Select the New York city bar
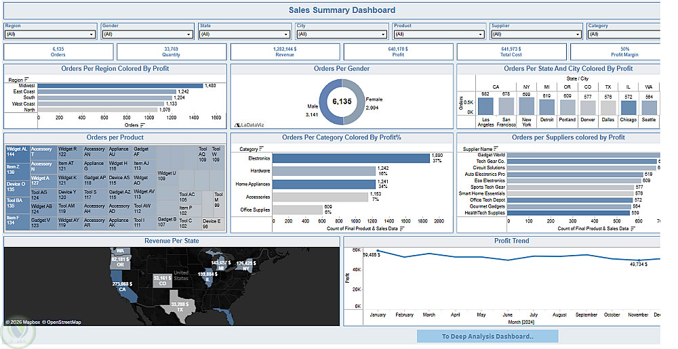 [x=526, y=106]
